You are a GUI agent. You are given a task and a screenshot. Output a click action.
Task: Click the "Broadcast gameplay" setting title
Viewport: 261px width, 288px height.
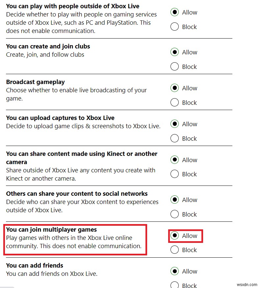[x=35, y=82]
